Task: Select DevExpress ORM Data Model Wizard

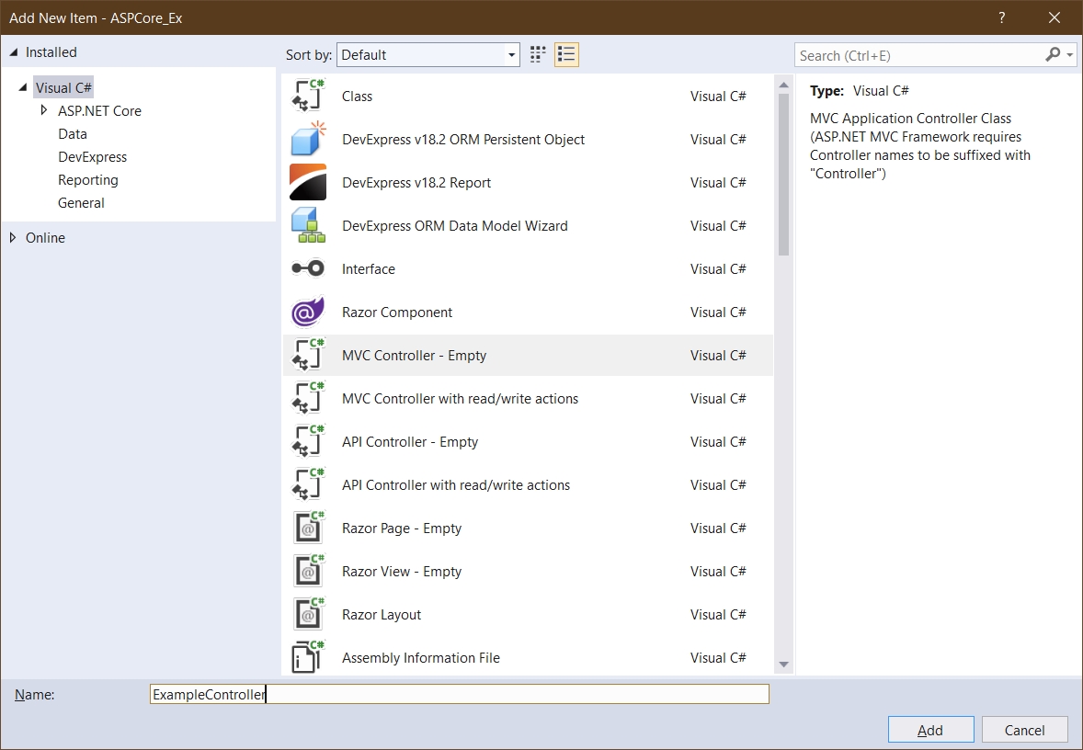Action: pos(454,226)
